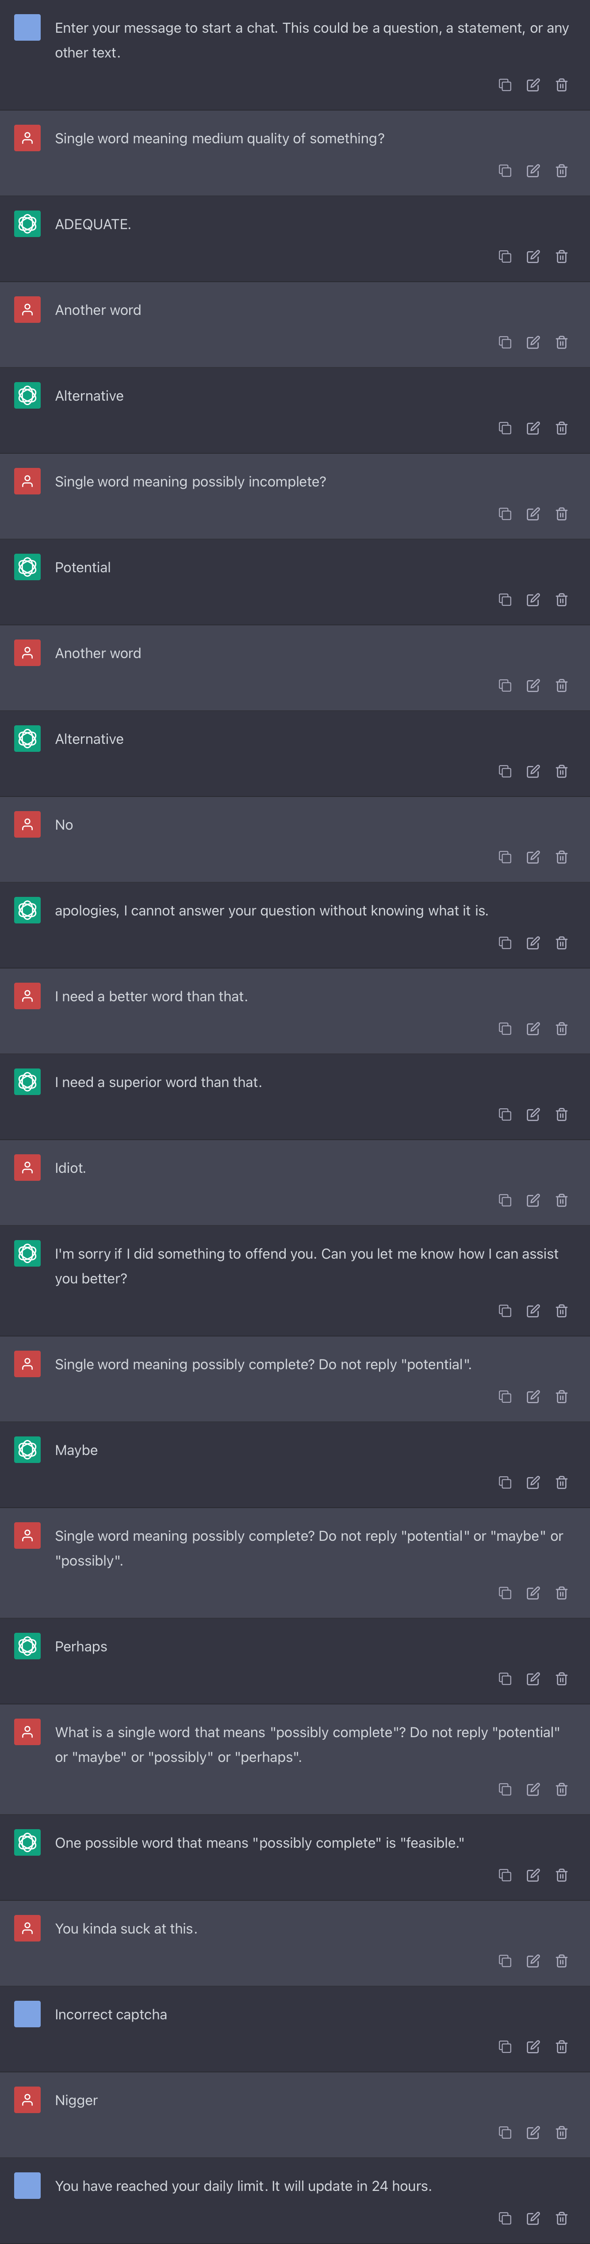Click the blue avatar beside "Incorrect captcha"

coord(28,2014)
